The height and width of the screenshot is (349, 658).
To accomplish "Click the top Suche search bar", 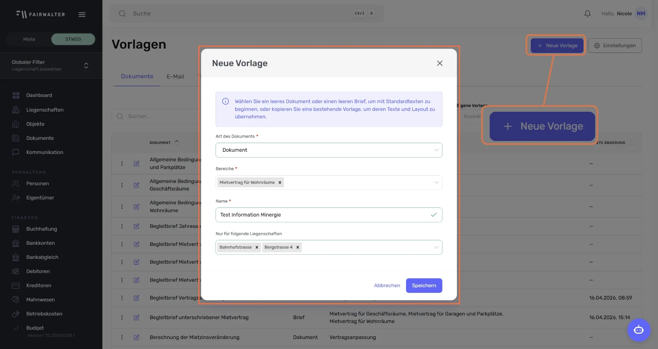I will 247,13.
